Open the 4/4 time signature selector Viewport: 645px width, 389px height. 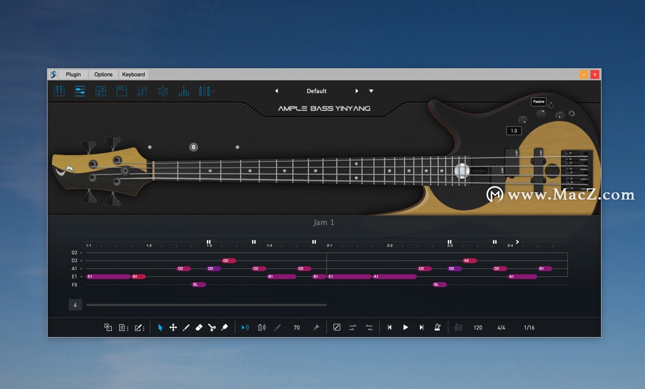point(501,327)
